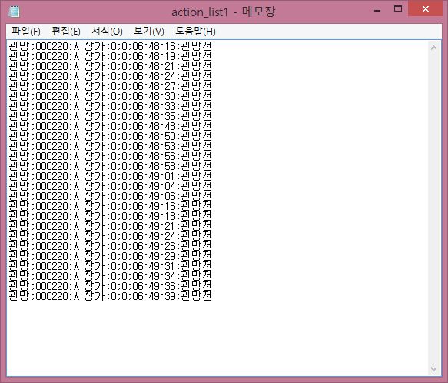Click the line with time 06:48:53
Image resolution: width=448 pixels, height=383 pixels.
[x=110, y=146]
